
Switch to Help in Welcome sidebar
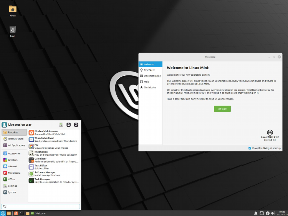click(151, 81)
